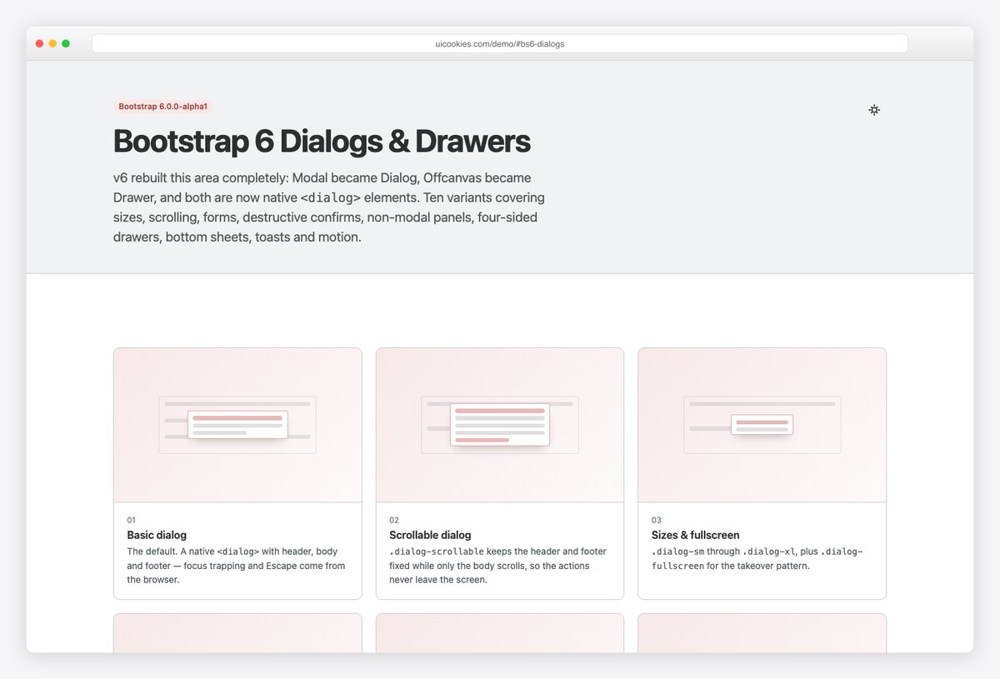Screen dimensions: 1000x679
Task: Click the .dialog-scrollable description paragraph
Action: 498,566
